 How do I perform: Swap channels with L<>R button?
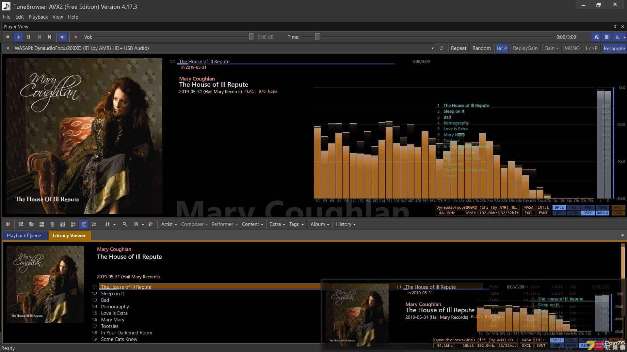(591, 48)
